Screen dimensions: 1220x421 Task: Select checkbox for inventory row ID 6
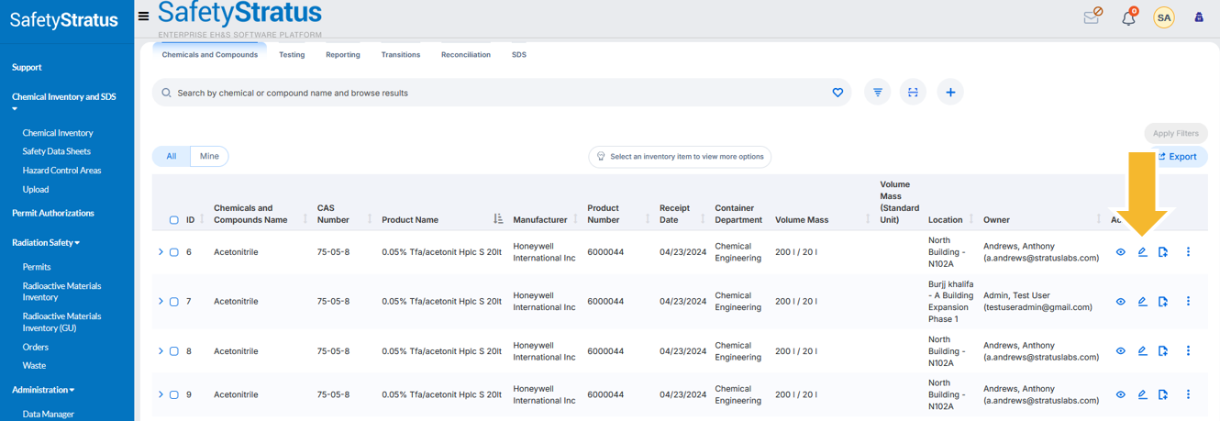[174, 252]
